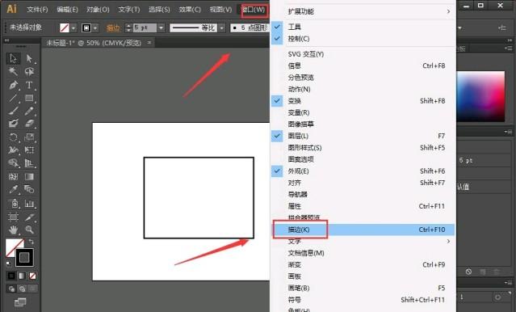Open the 等比 stroke profile dropdown

coord(222,28)
